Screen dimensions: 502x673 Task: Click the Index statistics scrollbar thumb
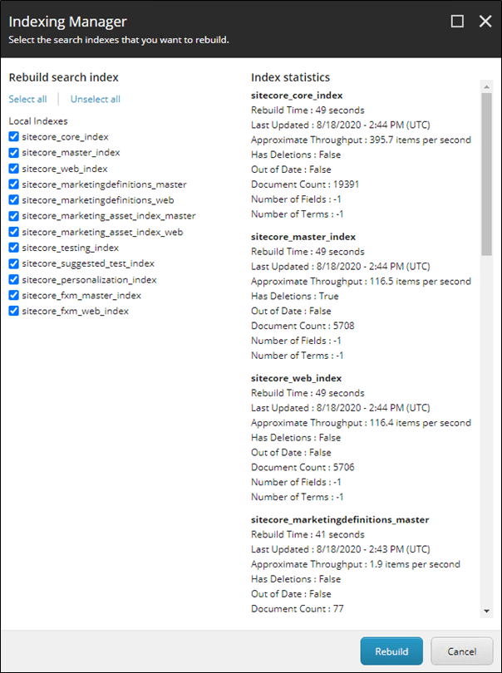(486, 174)
